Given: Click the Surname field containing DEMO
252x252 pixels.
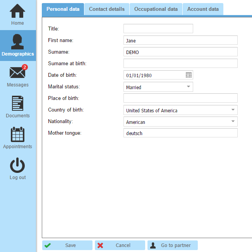Looking at the screenshot, I should click(180, 52).
